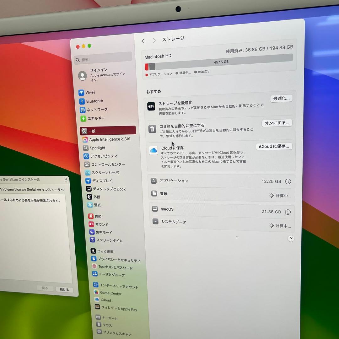Open ウォレットと Apple Pay entry
This screenshot has height=339, width=339.
click(x=116, y=308)
